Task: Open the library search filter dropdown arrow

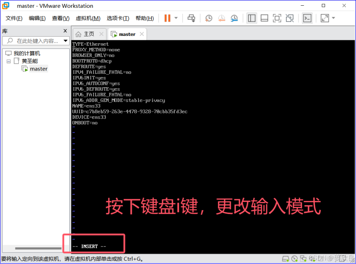Action: coord(66,41)
